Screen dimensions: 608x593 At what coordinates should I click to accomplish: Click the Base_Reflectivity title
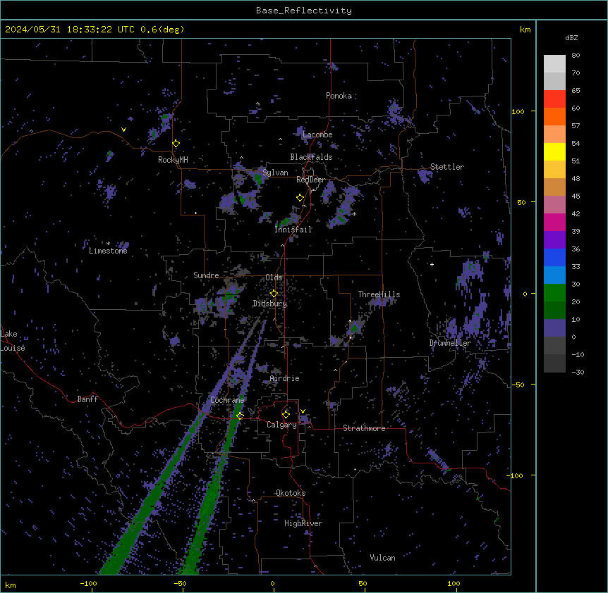click(x=304, y=11)
